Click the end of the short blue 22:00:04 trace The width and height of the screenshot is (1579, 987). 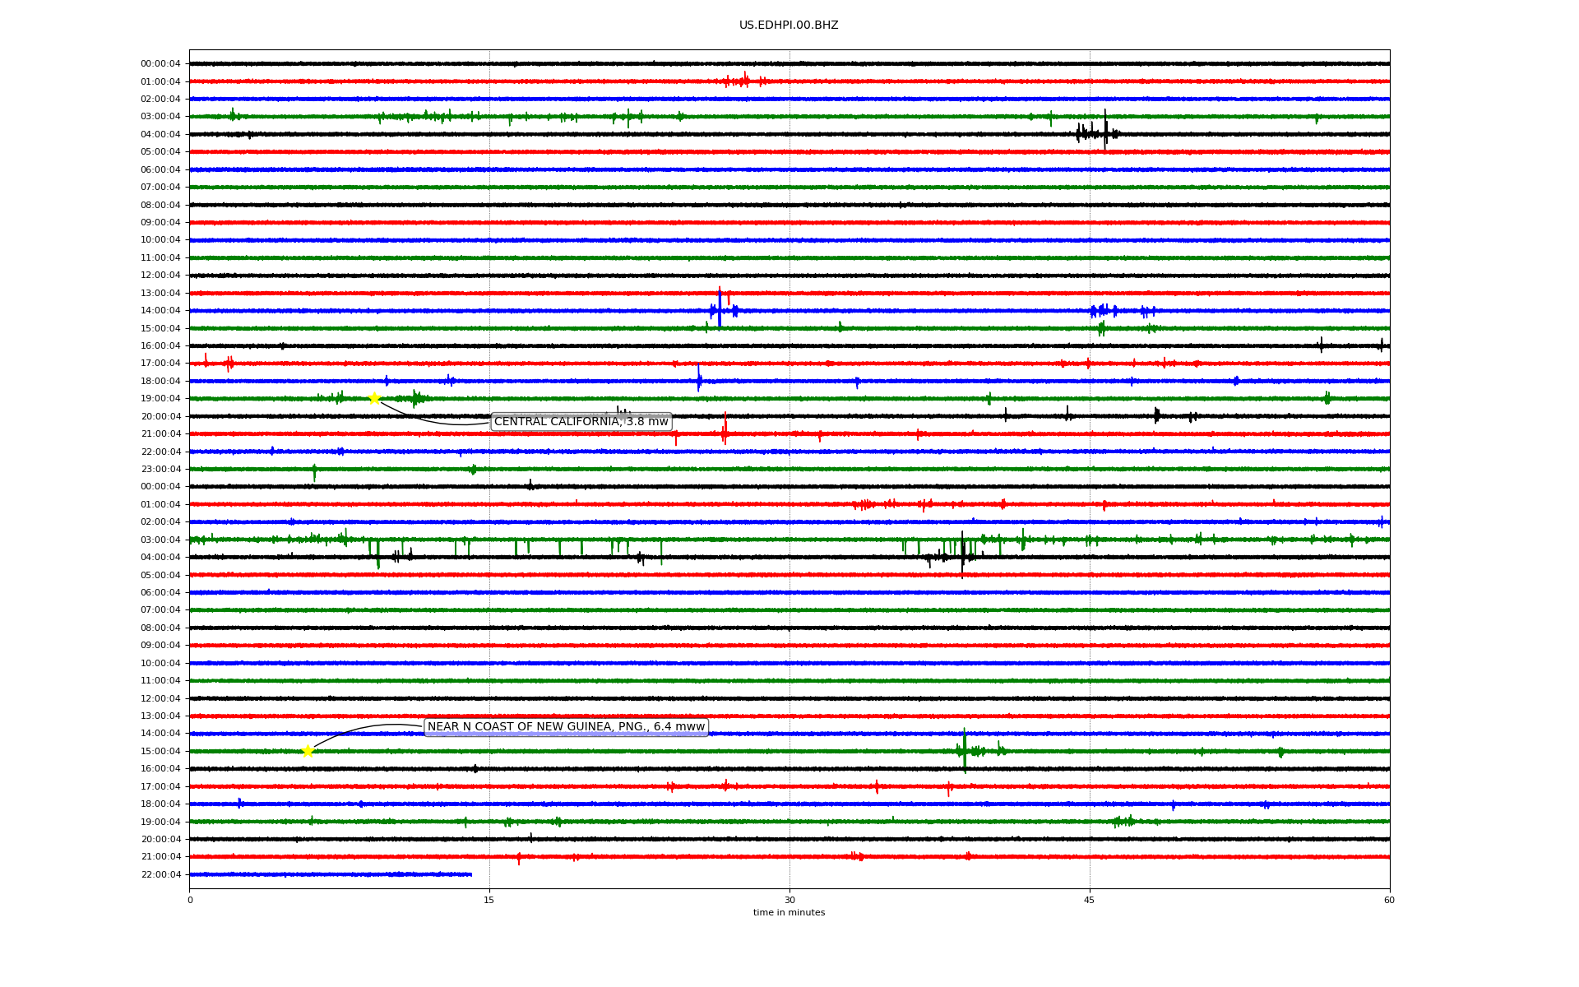(471, 874)
